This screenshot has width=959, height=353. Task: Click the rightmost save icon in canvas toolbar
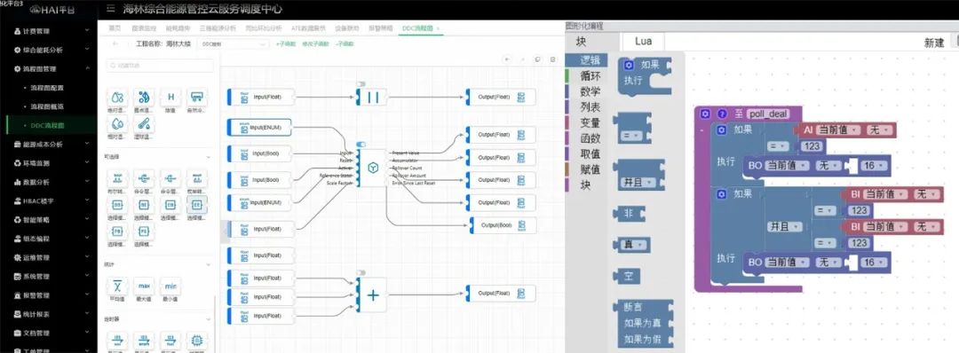(553, 59)
